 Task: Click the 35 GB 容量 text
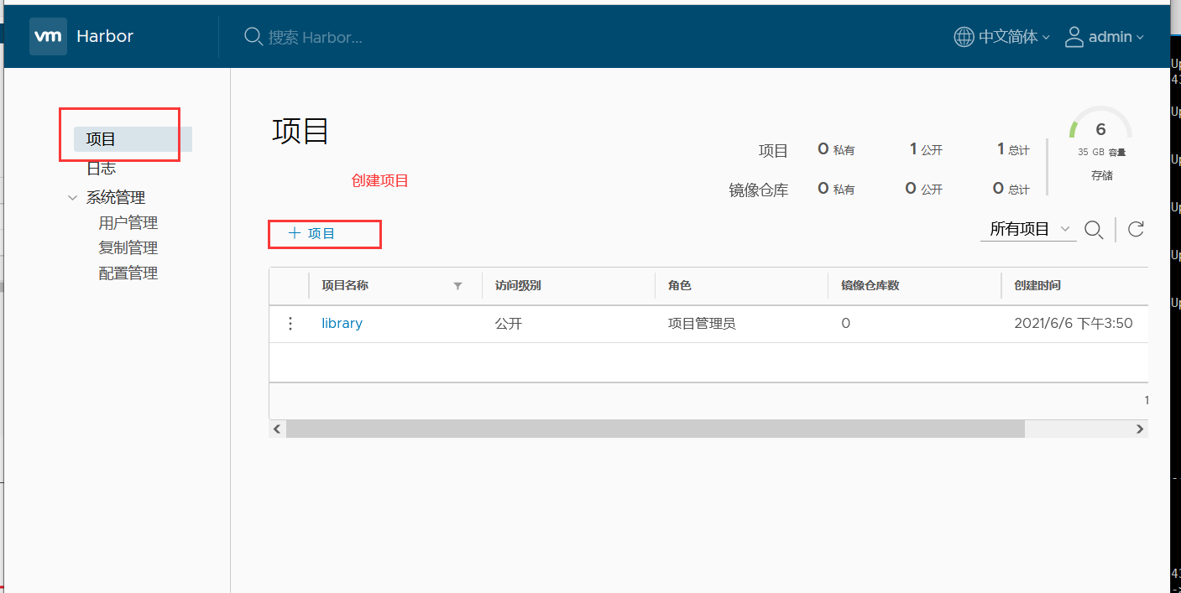click(1101, 153)
